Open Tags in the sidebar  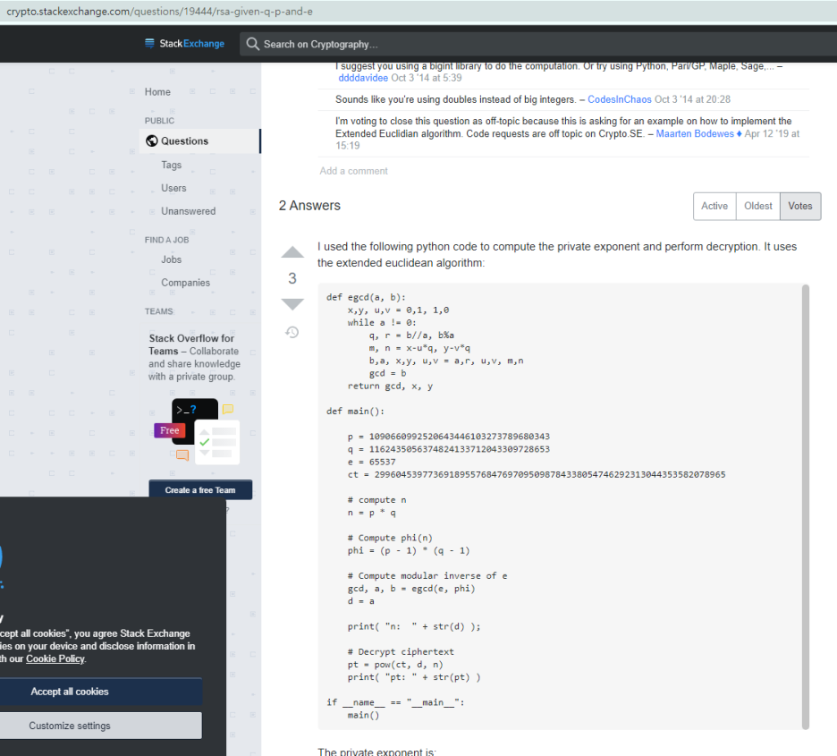(172, 165)
